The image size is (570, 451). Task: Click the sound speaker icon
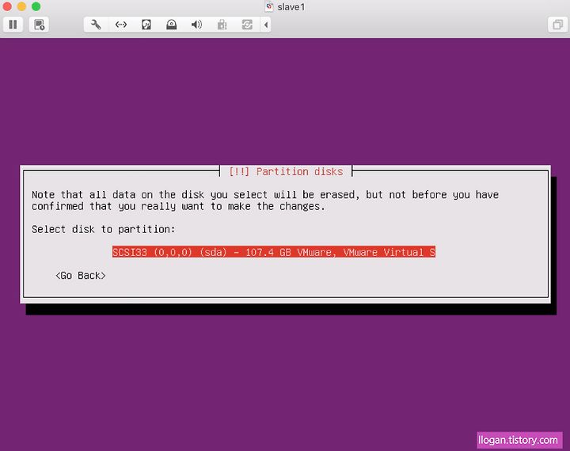pyautogui.click(x=196, y=25)
